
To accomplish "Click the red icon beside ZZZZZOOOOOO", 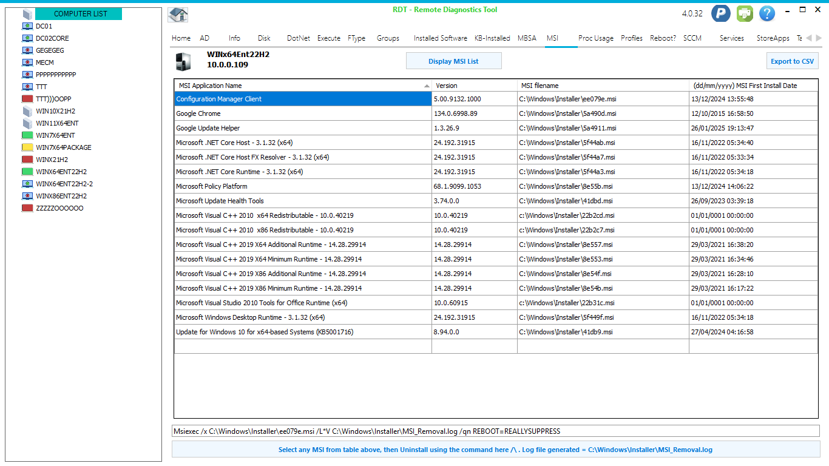I will tap(27, 208).
